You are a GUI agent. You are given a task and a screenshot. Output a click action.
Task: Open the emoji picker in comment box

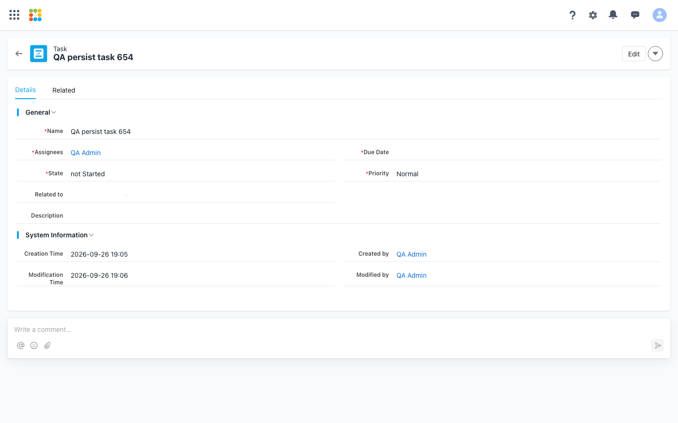coord(34,345)
